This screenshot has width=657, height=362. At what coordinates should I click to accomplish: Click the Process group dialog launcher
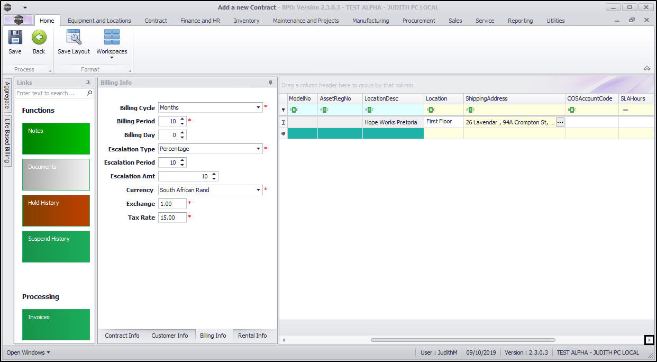click(x=50, y=70)
